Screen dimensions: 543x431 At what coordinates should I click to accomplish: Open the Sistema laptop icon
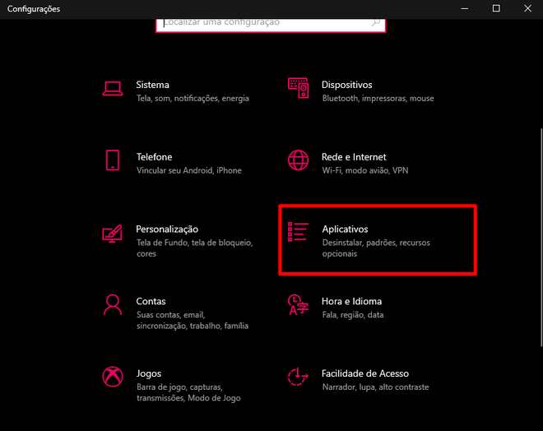click(x=113, y=89)
